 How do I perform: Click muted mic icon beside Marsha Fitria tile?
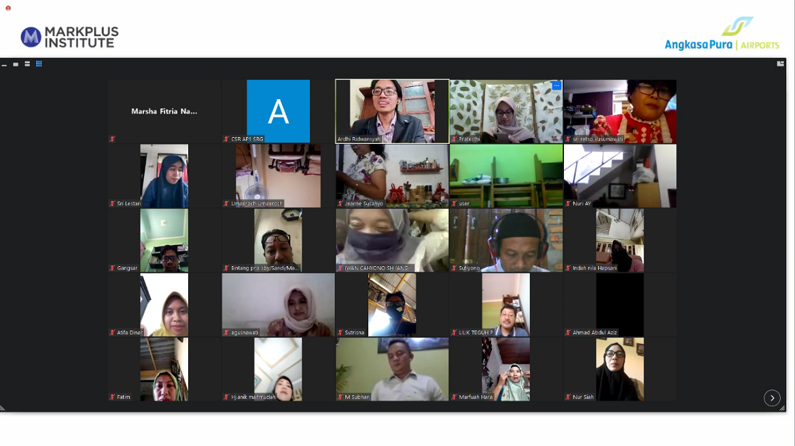coord(113,139)
